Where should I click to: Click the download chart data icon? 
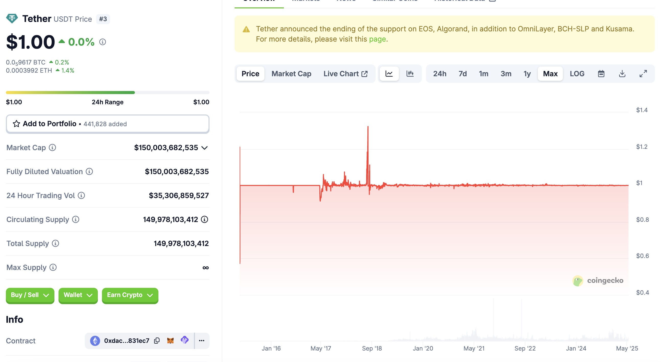(x=622, y=74)
